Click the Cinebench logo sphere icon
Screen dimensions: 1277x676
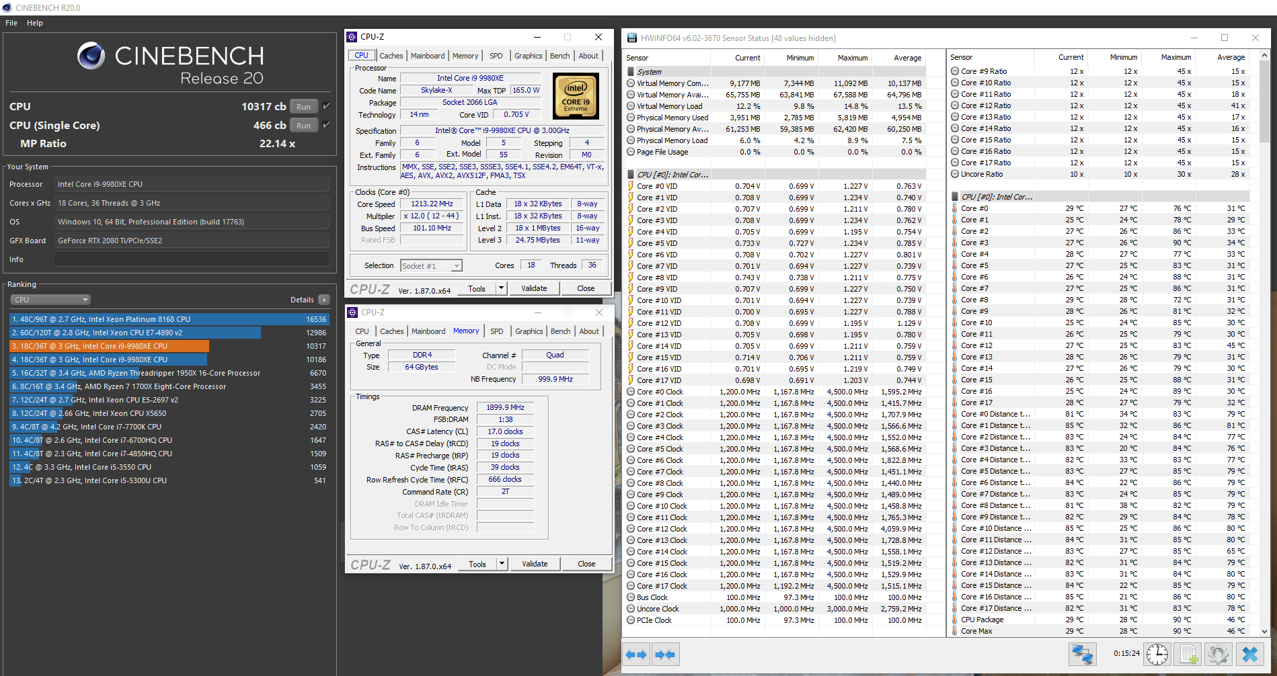pyautogui.click(x=91, y=56)
